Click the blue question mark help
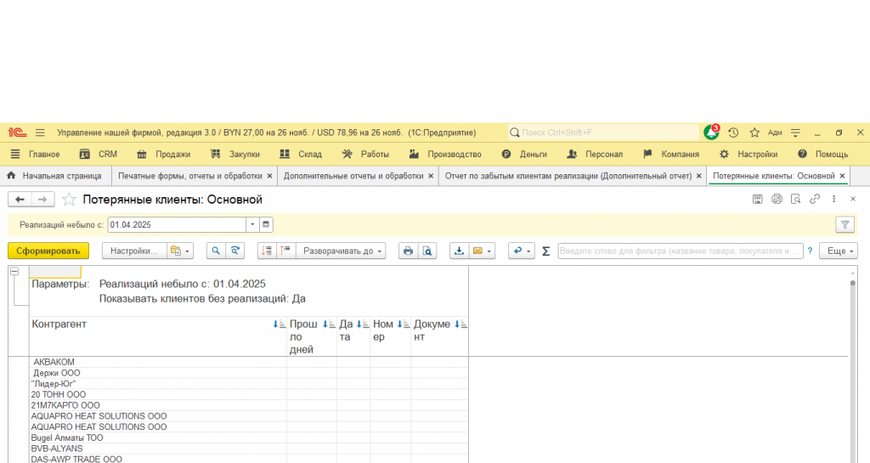The height and width of the screenshot is (463, 870). (x=810, y=251)
